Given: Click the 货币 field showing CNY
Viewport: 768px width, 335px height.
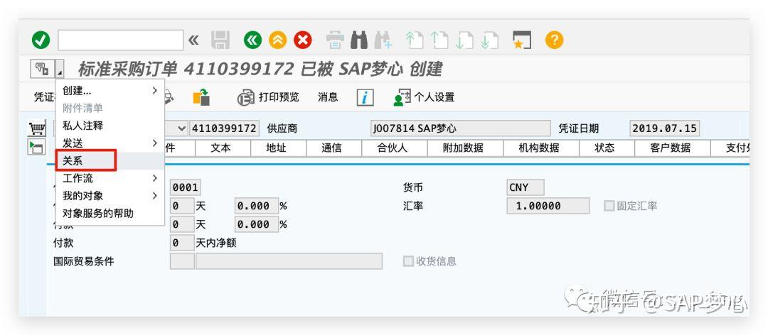Looking at the screenshot, I should [526, 188].
